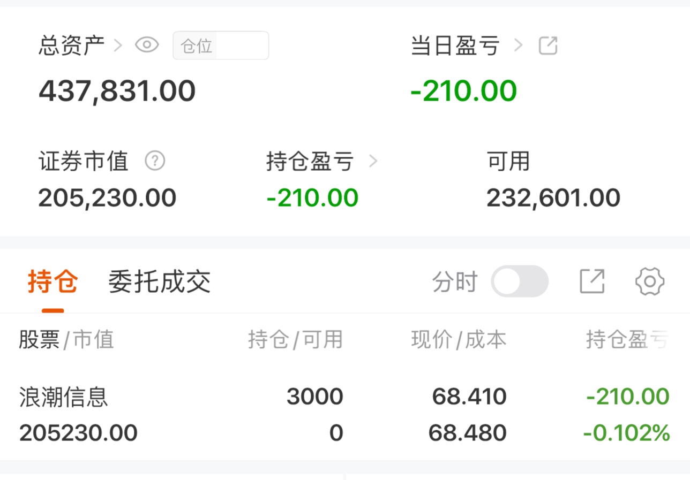Sort by 现价/成本 column header
This screenshot has width=690, height=480.
click(x=459, y=339)
